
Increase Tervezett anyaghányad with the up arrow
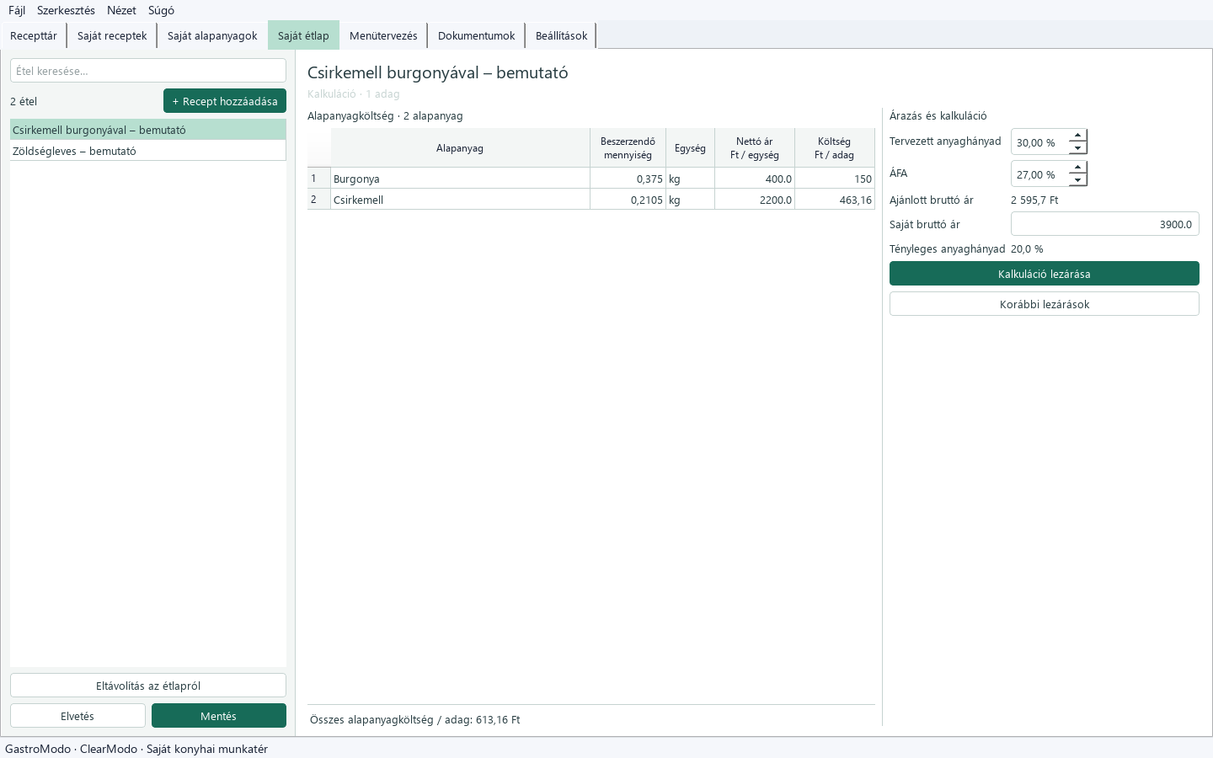(1077, 136)
